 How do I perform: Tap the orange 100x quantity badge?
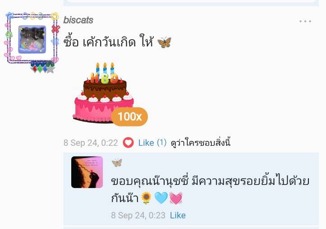pos(129,117)
